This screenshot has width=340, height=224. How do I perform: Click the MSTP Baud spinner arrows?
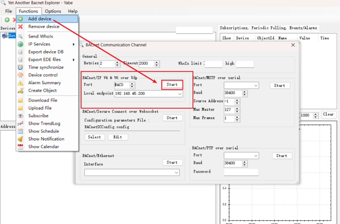pyautogui.click(x=245, y=93)
